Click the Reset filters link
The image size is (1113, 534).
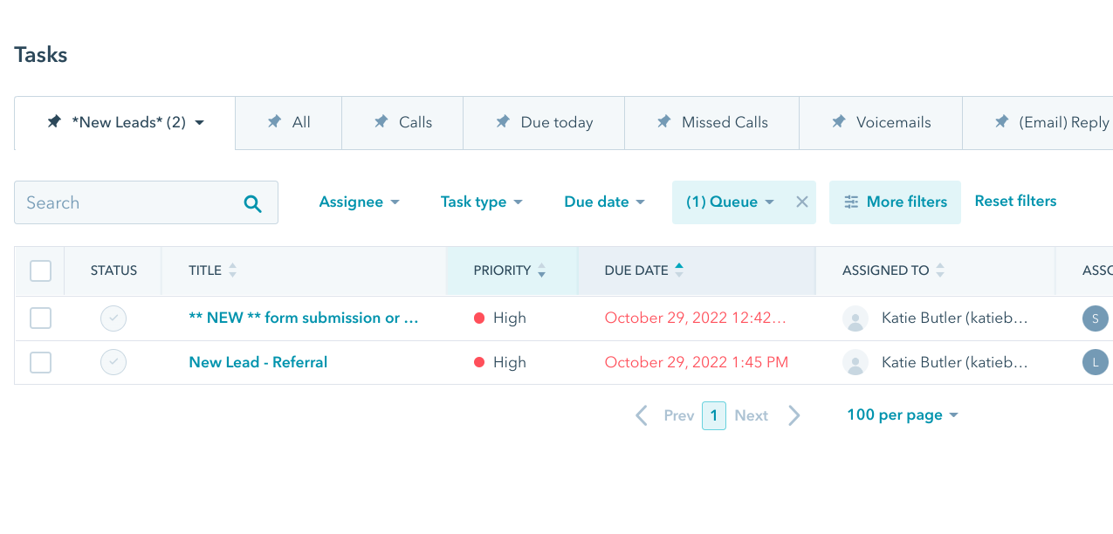tap(1015, 202)
